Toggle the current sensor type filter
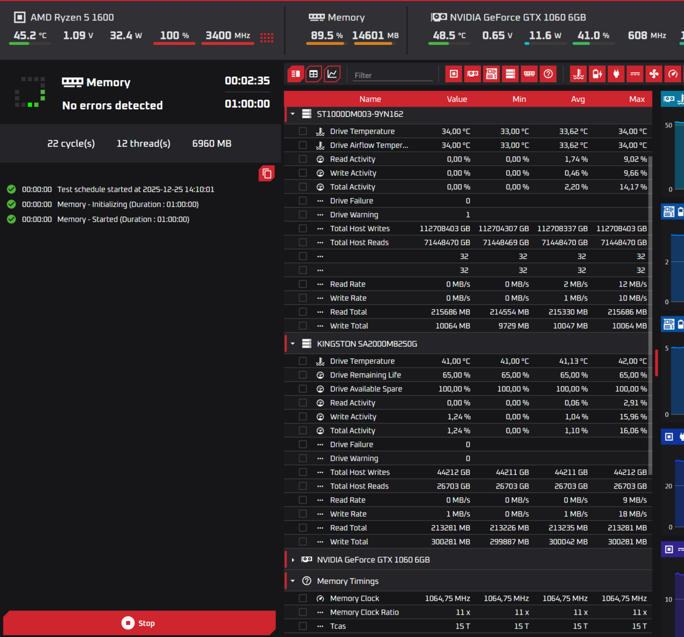The image size is (684, 637). tap(635, 74)
